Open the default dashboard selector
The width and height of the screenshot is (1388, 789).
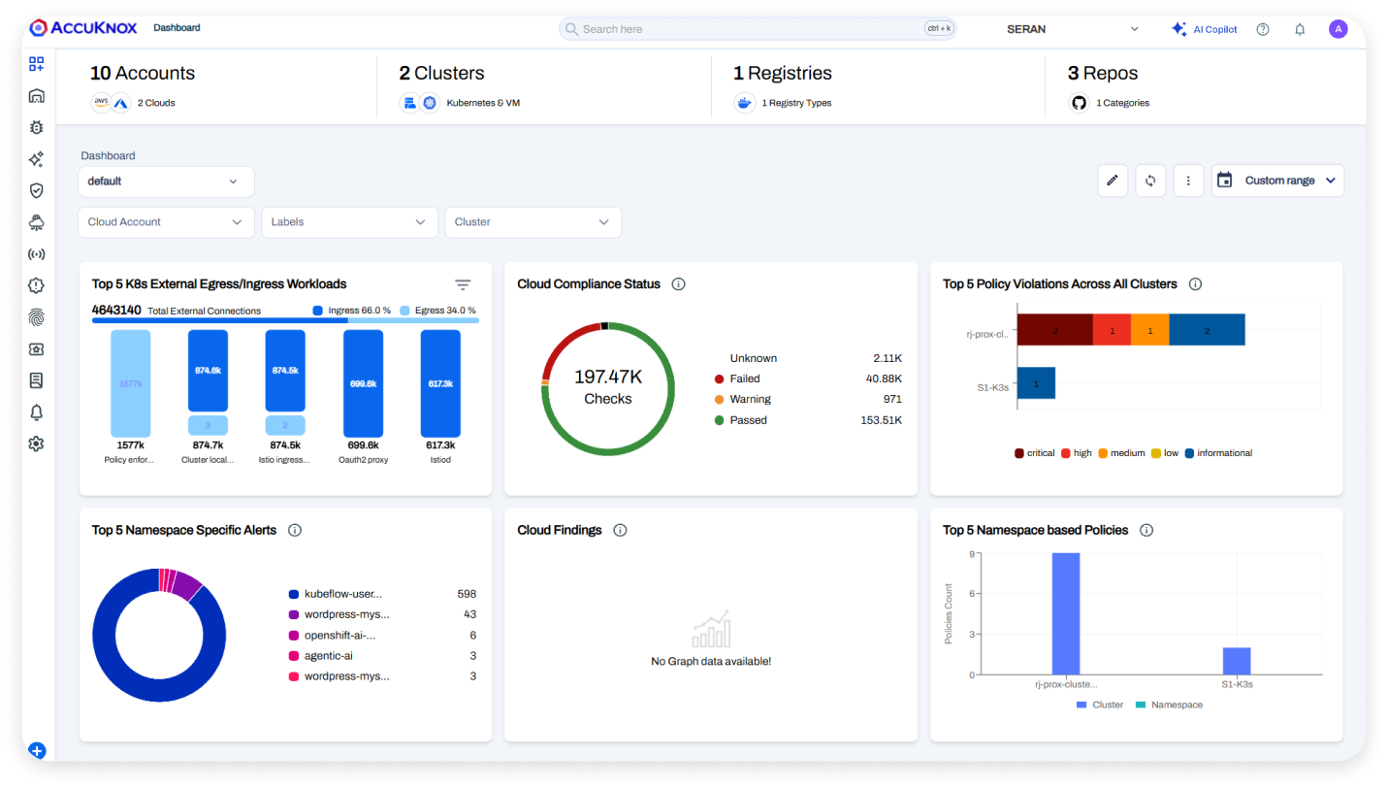click(x=165, y=181)
